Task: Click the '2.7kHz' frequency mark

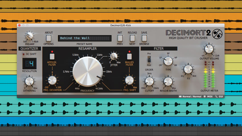Action: (66, 72)
